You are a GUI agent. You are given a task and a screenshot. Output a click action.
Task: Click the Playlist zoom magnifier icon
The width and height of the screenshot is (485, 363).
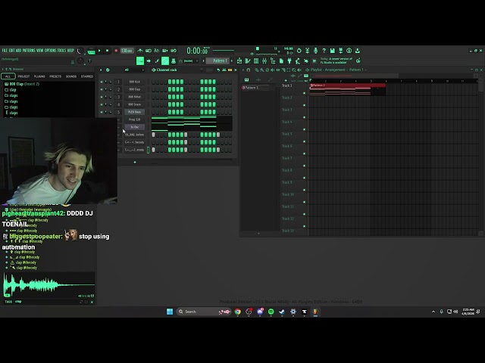click(294, 70)
